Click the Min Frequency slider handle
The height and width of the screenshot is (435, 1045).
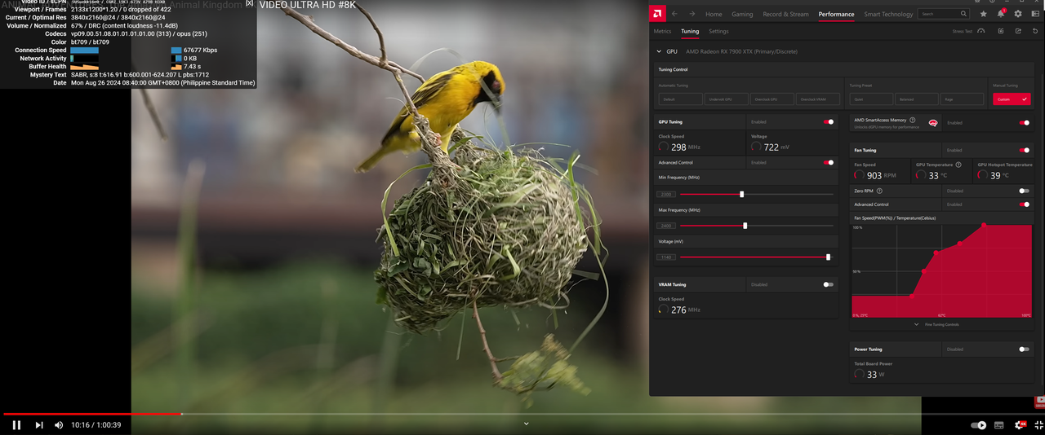click(741, 194)
